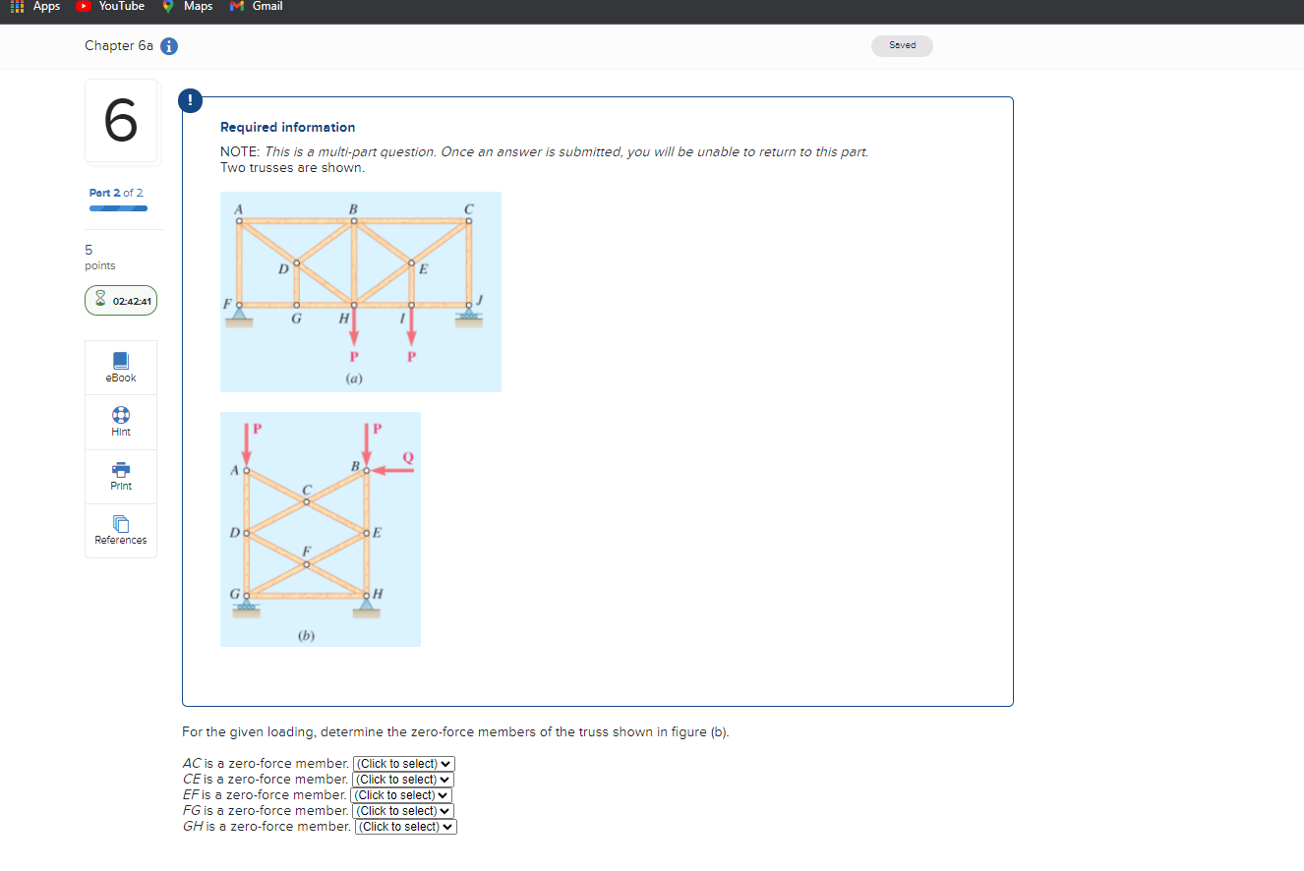Open the References resource
Screen dimensions: 1304x871
121,531
